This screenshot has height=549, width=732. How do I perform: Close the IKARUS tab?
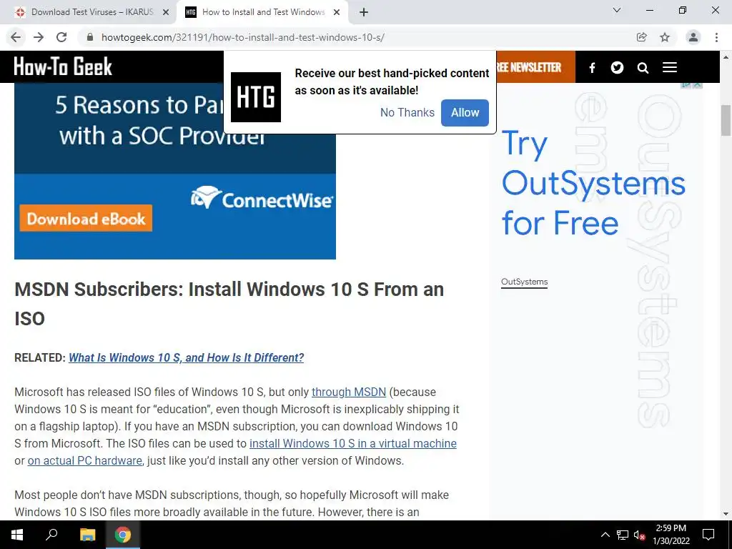pos(166,12)
